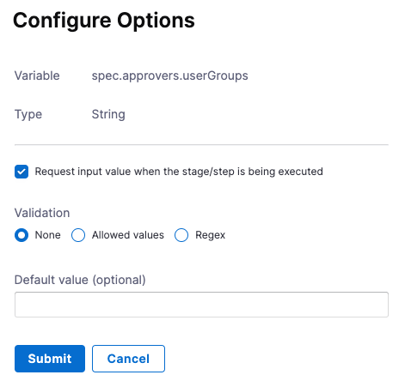Viewport: 405px width, 387px height.
Task: Uncheck the request input value checkbox
Action: click(21, 172)
